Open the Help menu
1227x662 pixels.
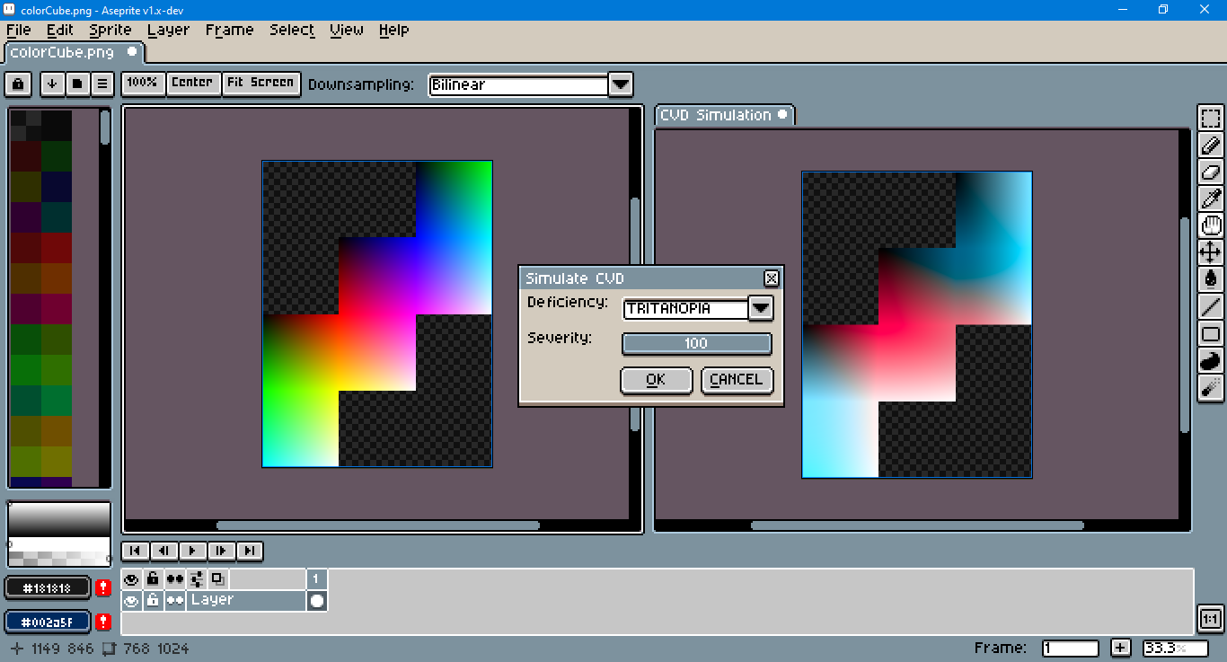pos(393,30)
